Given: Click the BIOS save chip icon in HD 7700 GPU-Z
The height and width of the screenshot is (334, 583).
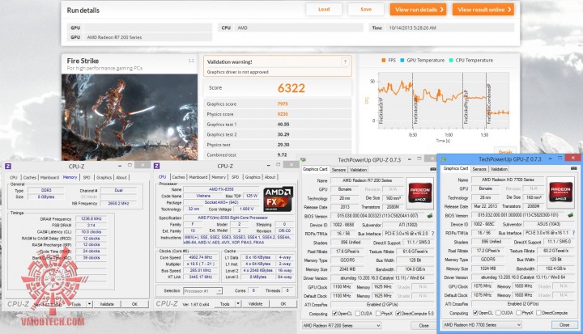Looking at the screenshot, I should [571, 215].
